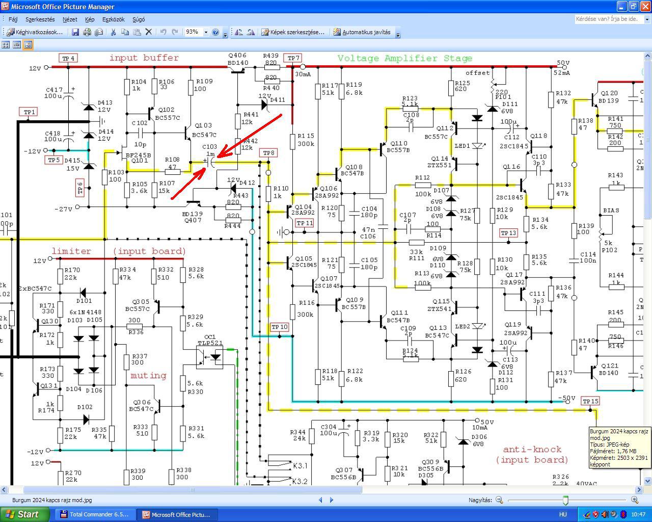Viewport: 652px width, 522px height.
Task: Click the file name in the status bar
Action: click(52, 500)
